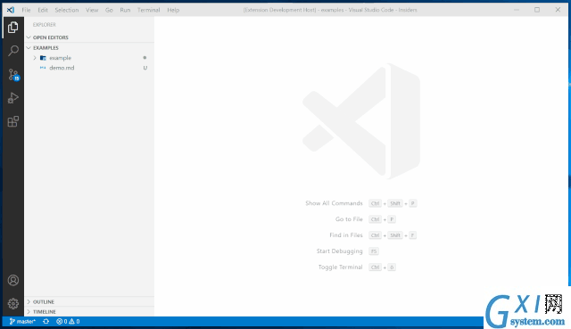Open Source Control view with 15 badge
The width and height of the screenshot is (571, 329).
coord(13,75)
